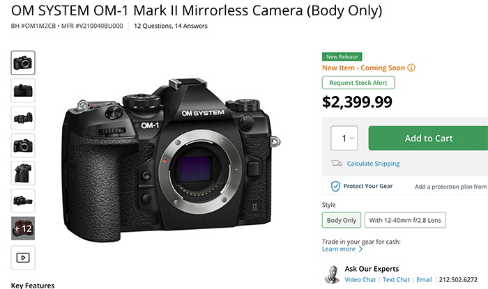
Task: Click the Protect Your Gear shield icon
Action: (336, 186)
